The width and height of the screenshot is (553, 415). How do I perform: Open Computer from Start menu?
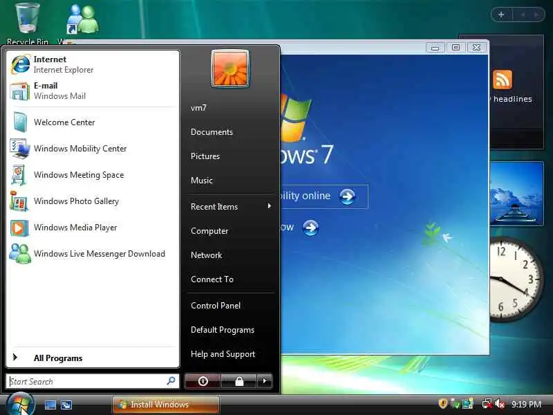[x=209, y=231]
